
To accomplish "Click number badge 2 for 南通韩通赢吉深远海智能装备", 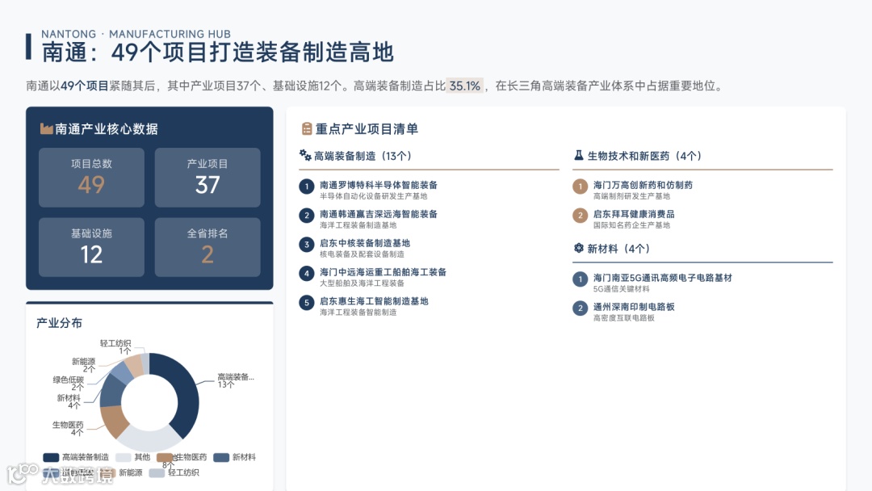I will pyautogui.click(x=307, y=215).
